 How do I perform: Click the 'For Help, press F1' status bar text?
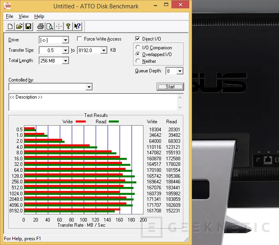pos(22,238)
